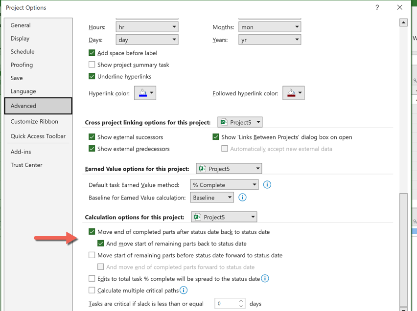The image size is (417, 311).
Task: Close the Project Options dialog
Action: point(400,7)
